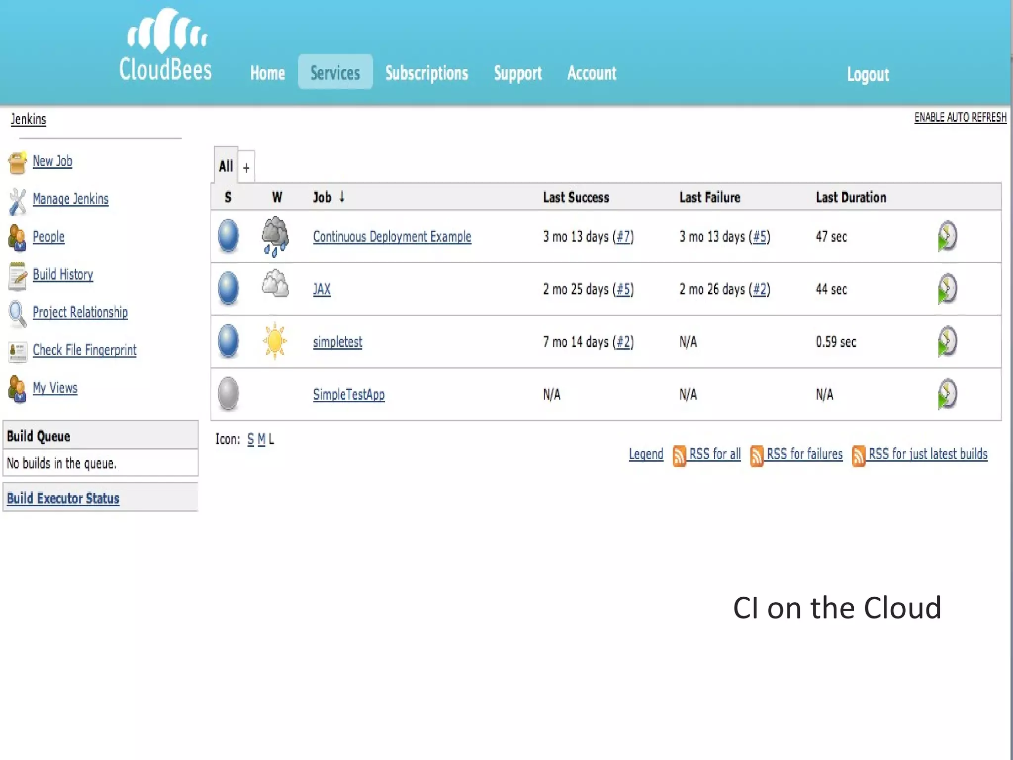
Task: Click the People icon in sidebar
Action: (x=17, y=238)
